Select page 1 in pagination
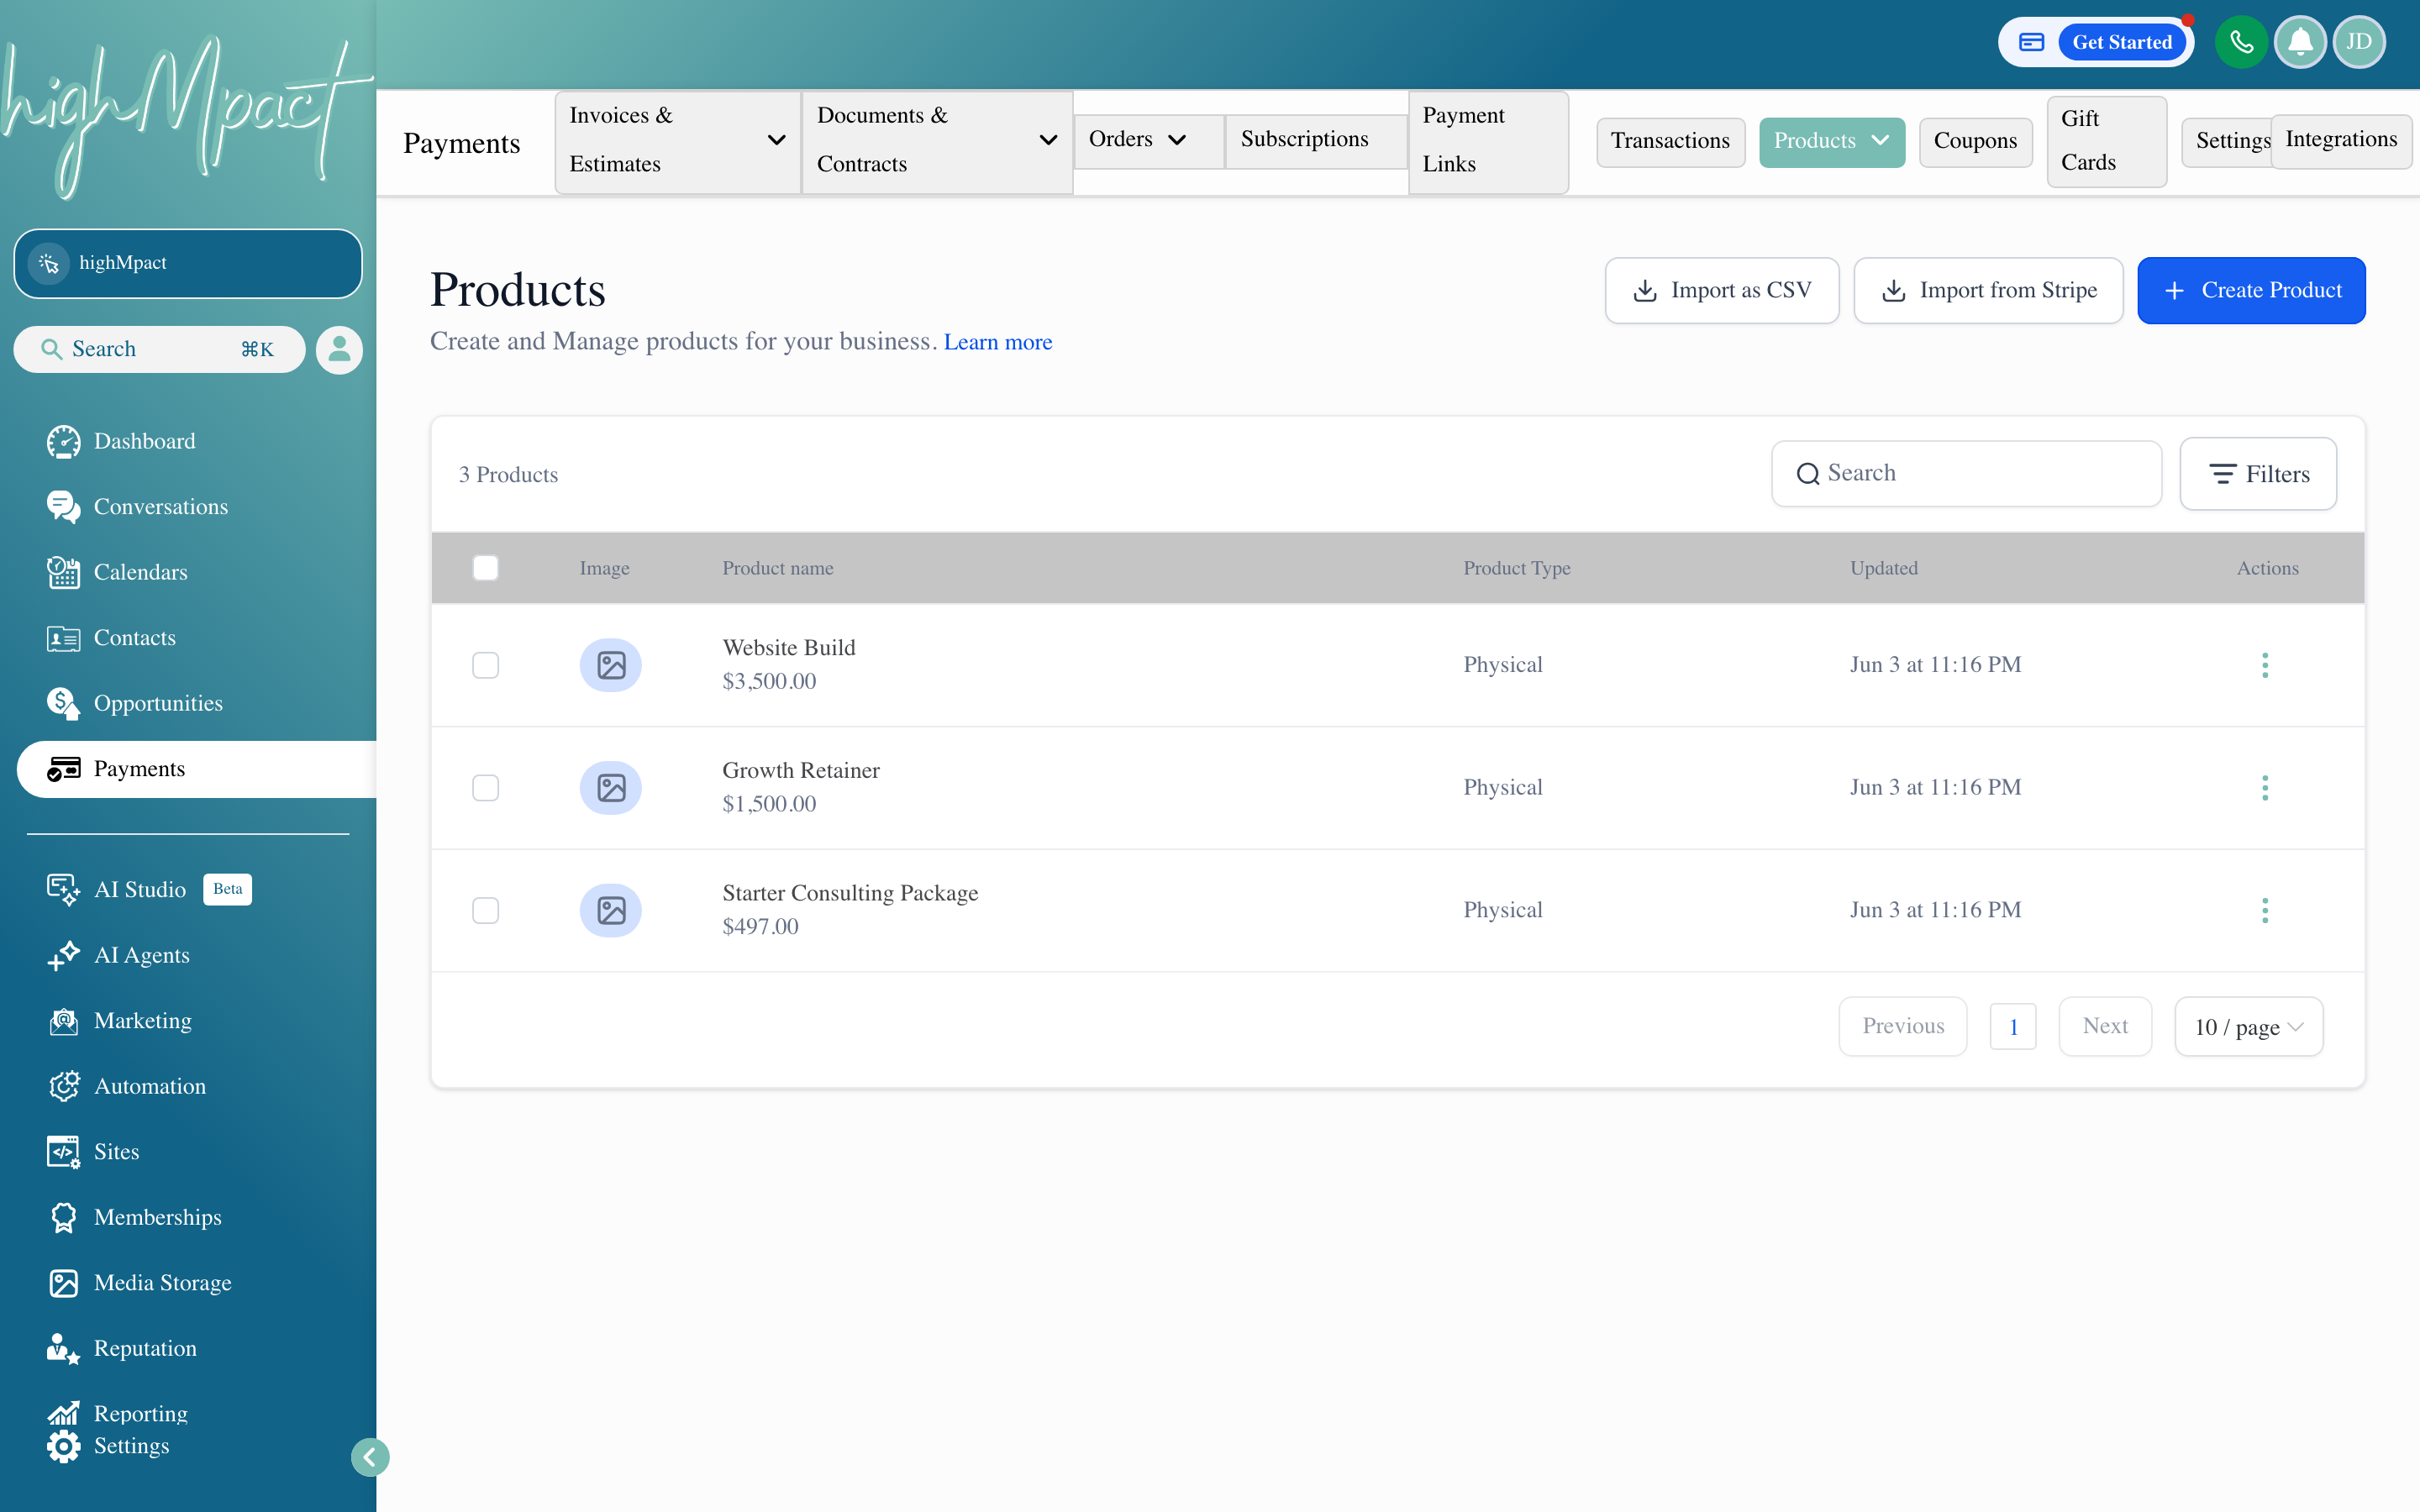 (2013, 1026)
